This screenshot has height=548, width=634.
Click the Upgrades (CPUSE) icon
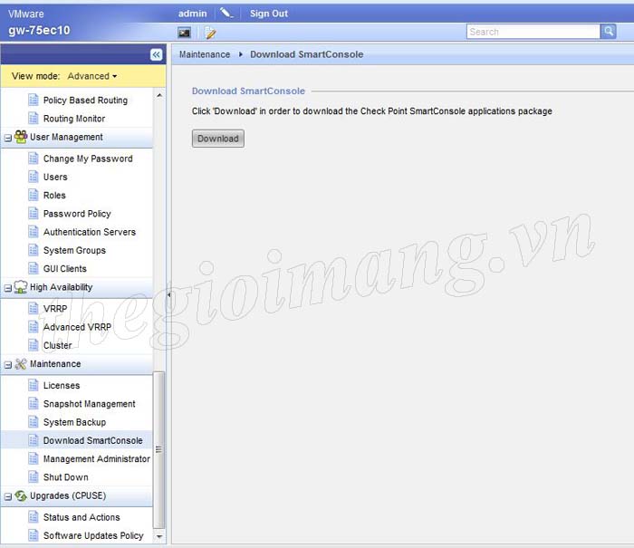pos(21,496)
